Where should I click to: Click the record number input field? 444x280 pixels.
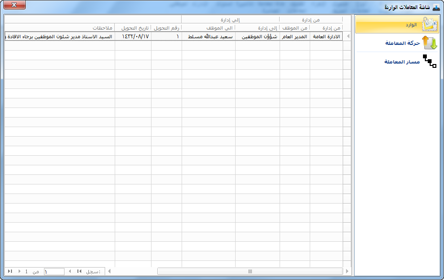click(x=54, y=271)
